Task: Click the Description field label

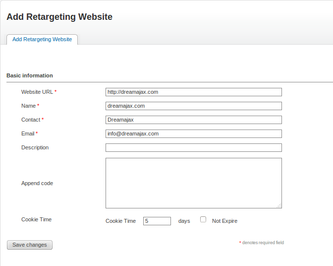Action: pyautogui.click(x=35, y=147)
